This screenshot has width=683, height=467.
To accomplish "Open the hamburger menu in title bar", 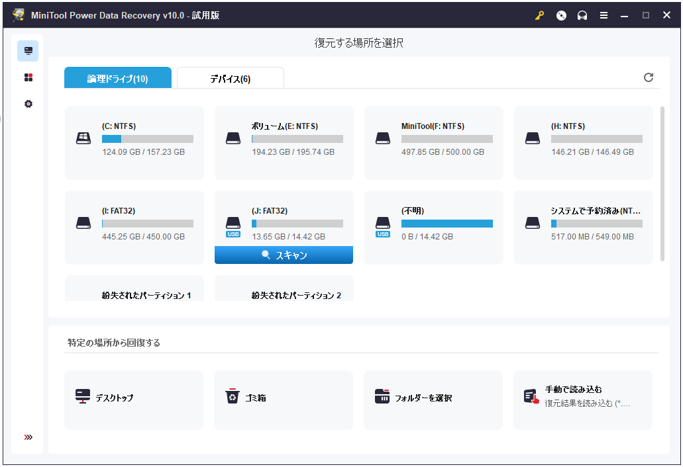I will pos(604,16).
